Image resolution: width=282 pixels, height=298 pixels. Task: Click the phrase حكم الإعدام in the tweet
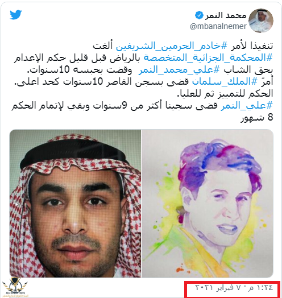(x=33, y=58)
